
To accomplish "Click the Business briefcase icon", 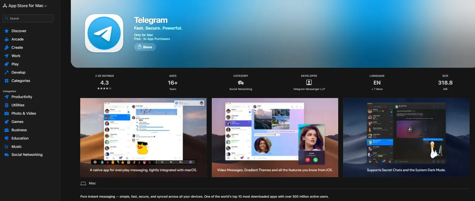I will click(6, 130).
